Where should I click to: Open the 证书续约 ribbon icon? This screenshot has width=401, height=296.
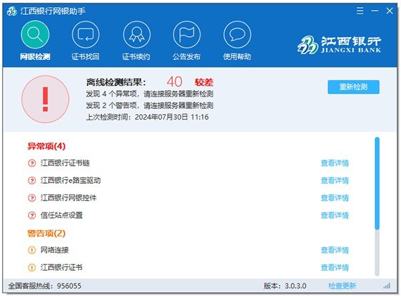[136, 35]
